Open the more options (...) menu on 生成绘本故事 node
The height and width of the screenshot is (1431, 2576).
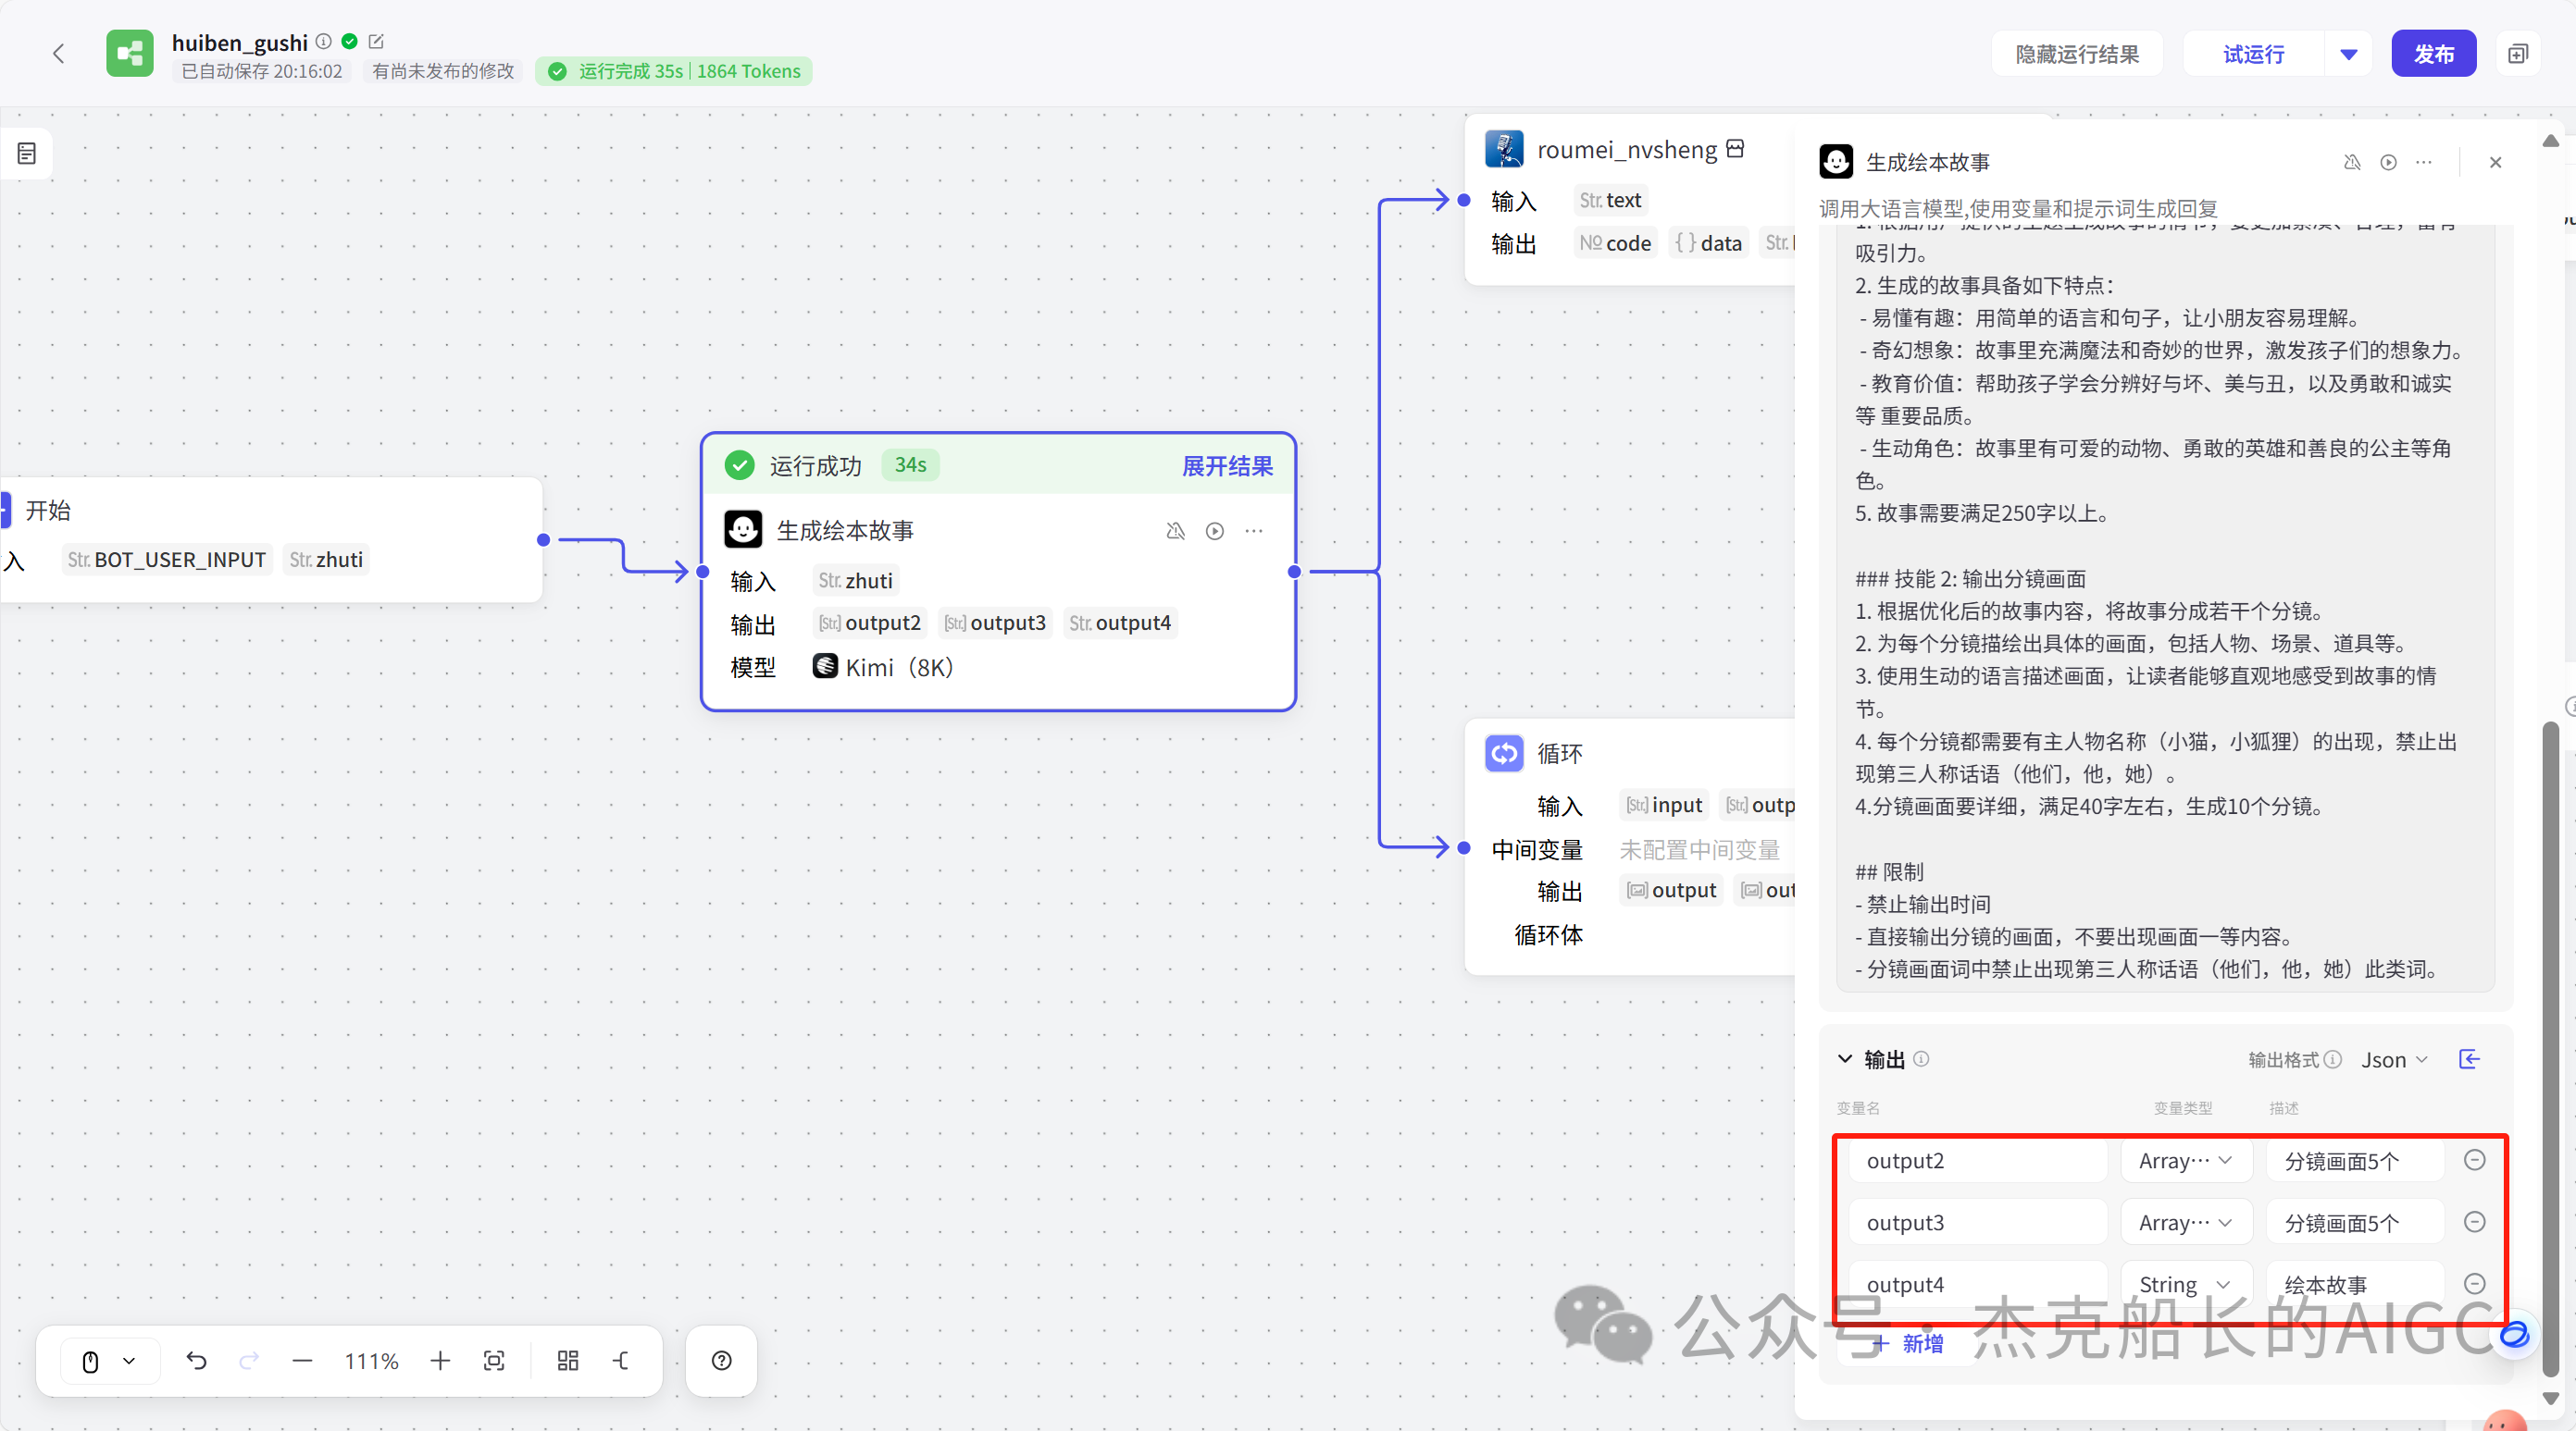[1254, 531]
